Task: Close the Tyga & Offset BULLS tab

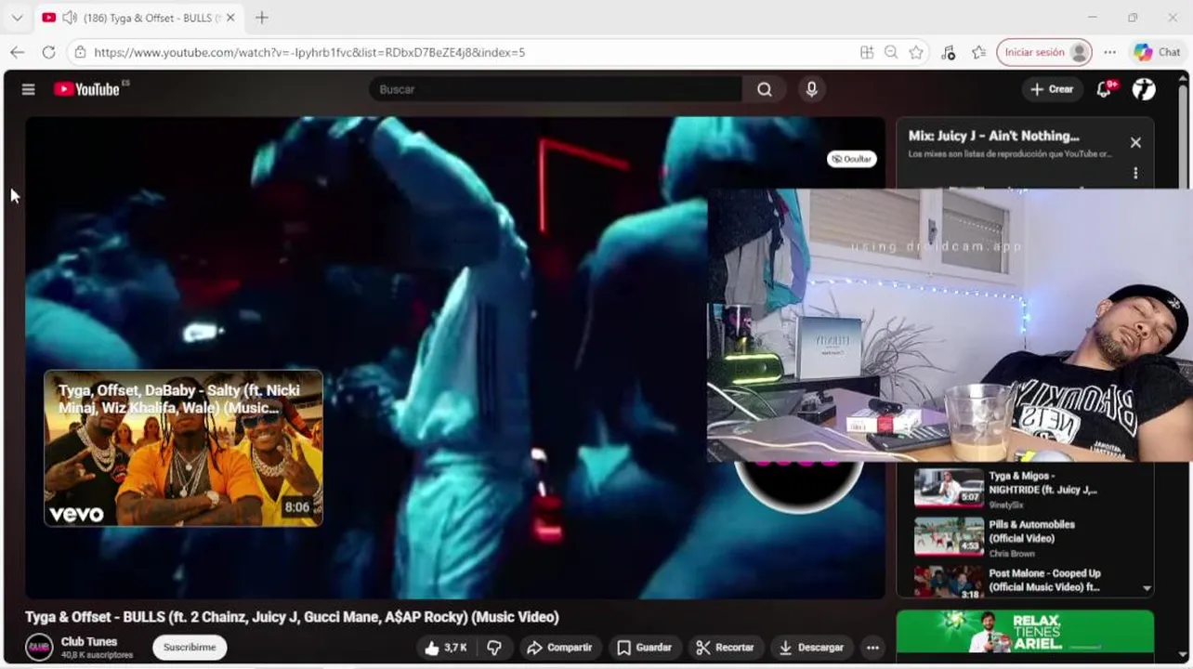Action: (x=230, y=18)
